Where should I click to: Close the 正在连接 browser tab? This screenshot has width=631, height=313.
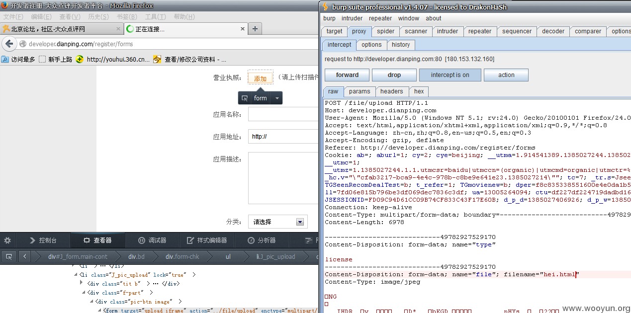[243, 29]
